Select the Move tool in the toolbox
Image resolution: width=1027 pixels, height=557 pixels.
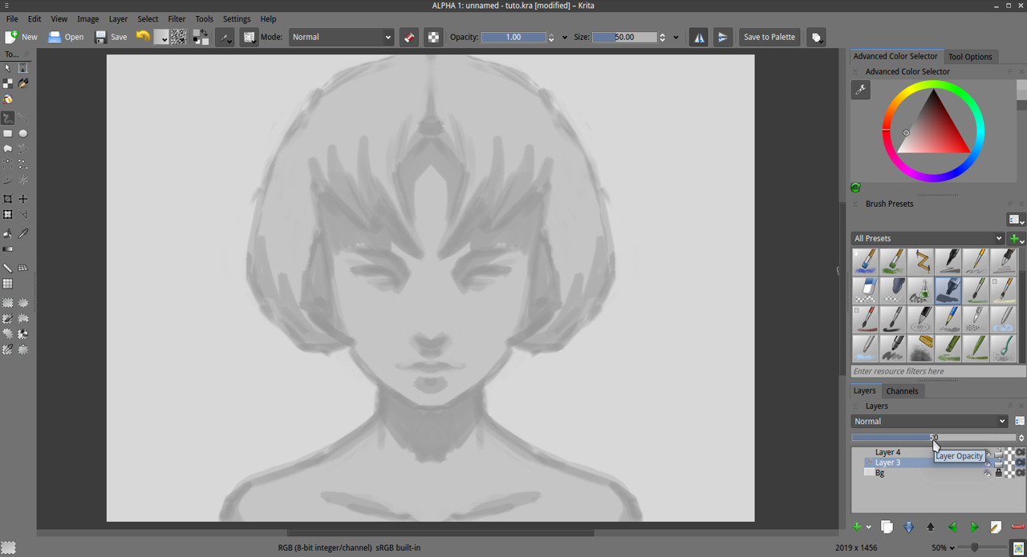22,198
